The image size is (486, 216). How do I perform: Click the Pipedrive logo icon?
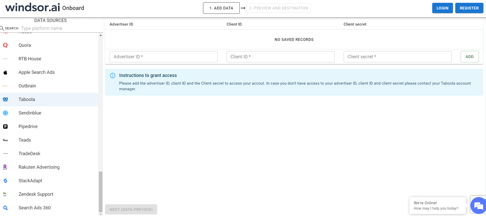pyautogui.click(x=5, y=127)
